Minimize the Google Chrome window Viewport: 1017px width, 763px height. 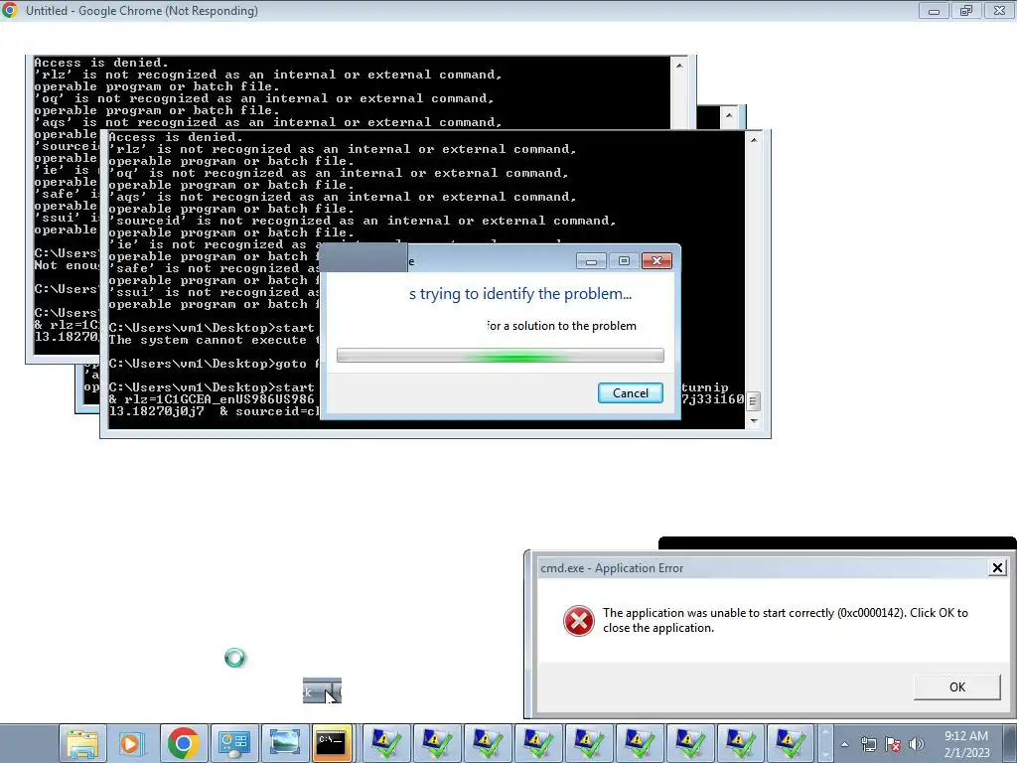coord(934,10)
